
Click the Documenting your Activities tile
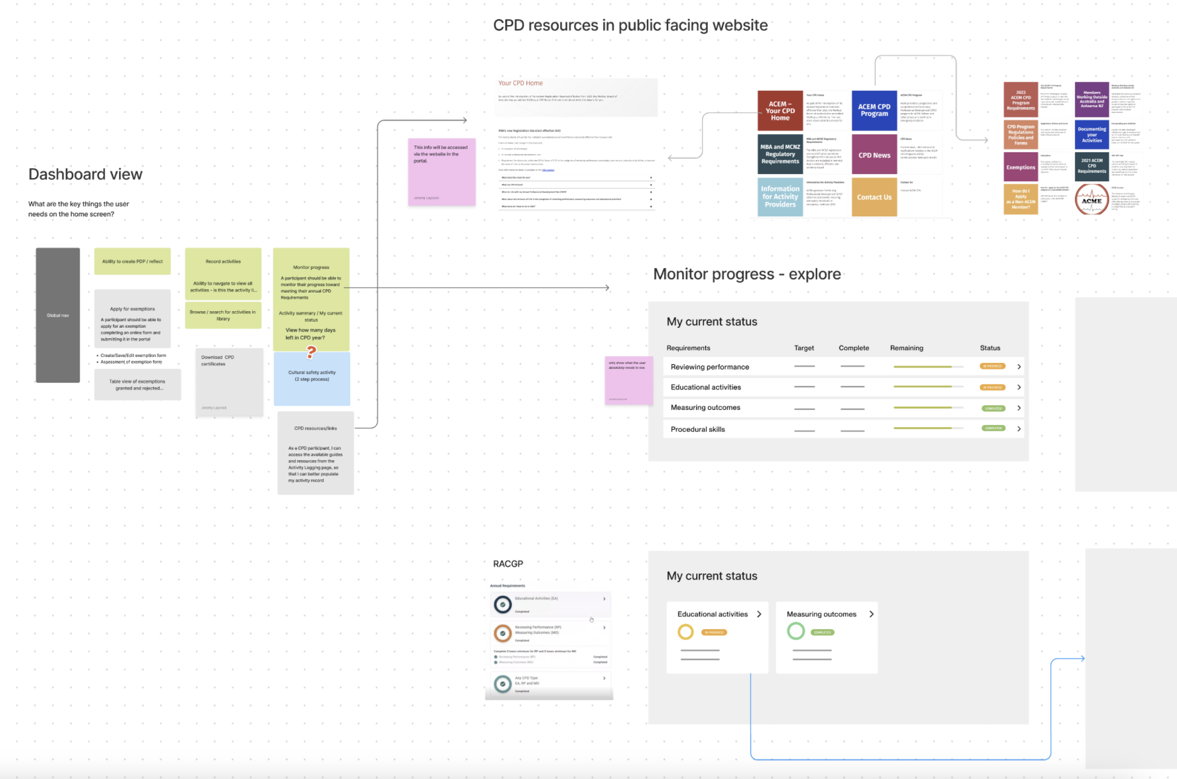click(x=1091, y=134)
